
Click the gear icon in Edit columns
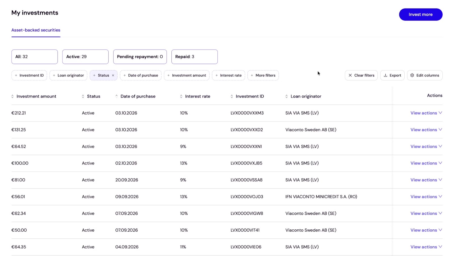(412, 75)
